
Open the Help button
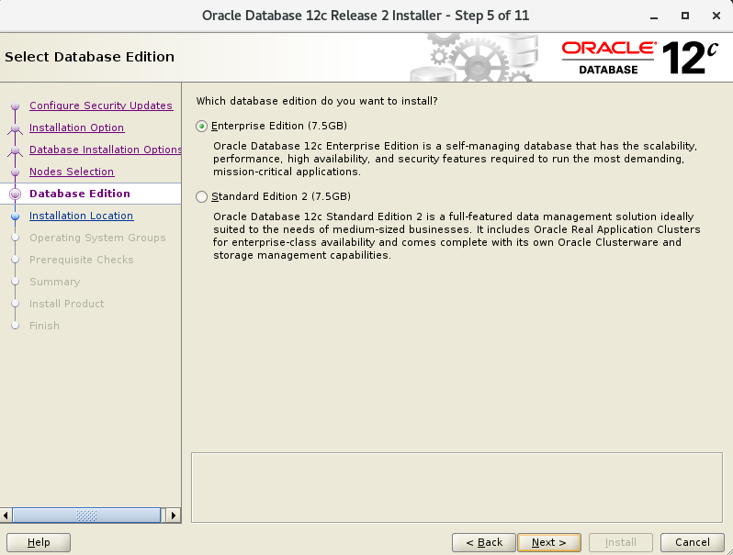pyautogui.click(x=39, y=542)
